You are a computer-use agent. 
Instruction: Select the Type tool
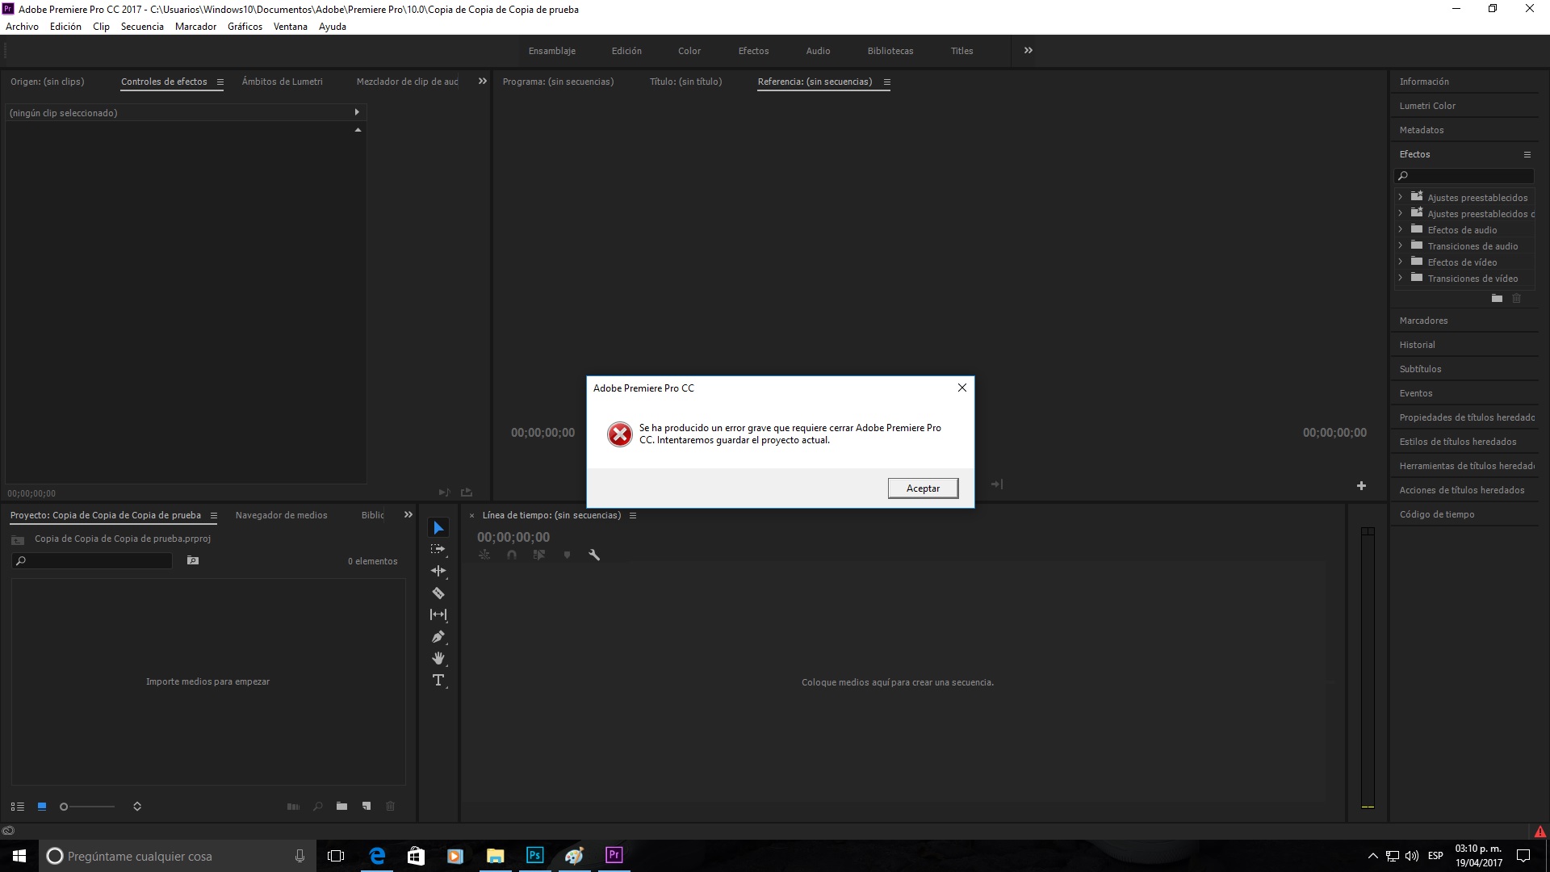point(438,681)
